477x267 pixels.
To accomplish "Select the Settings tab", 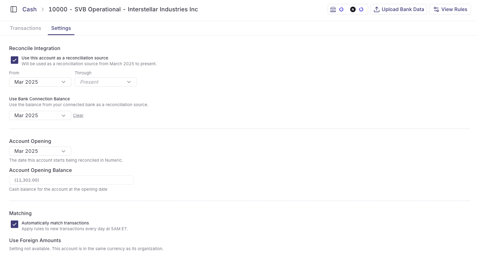I will 61,28.
